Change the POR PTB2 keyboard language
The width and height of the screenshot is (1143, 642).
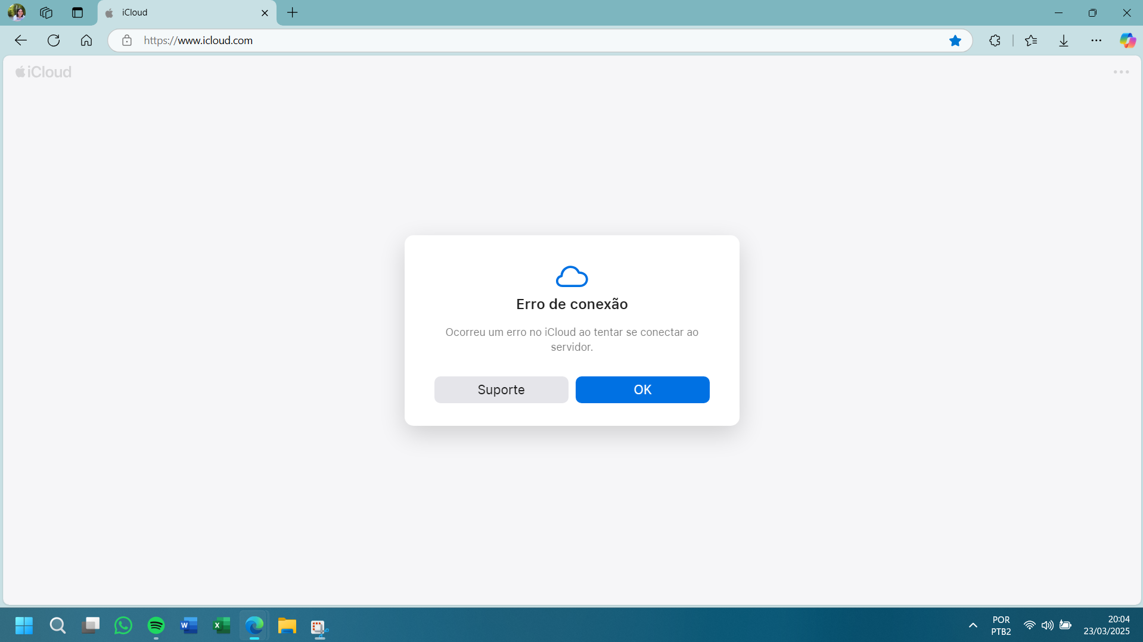[1001, 625]
